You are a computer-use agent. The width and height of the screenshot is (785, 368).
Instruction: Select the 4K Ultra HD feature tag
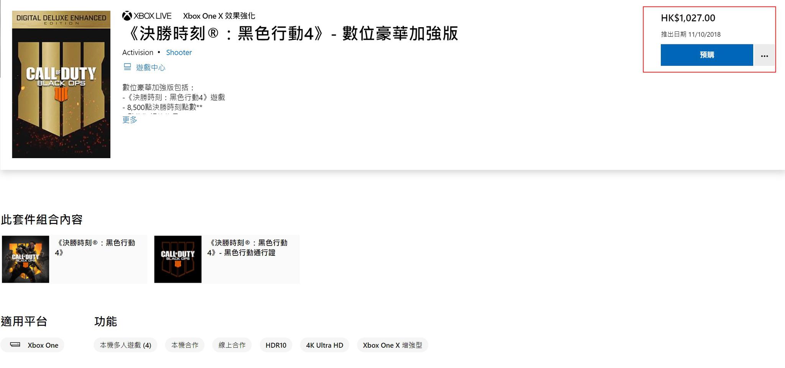(x=325, y=345)
